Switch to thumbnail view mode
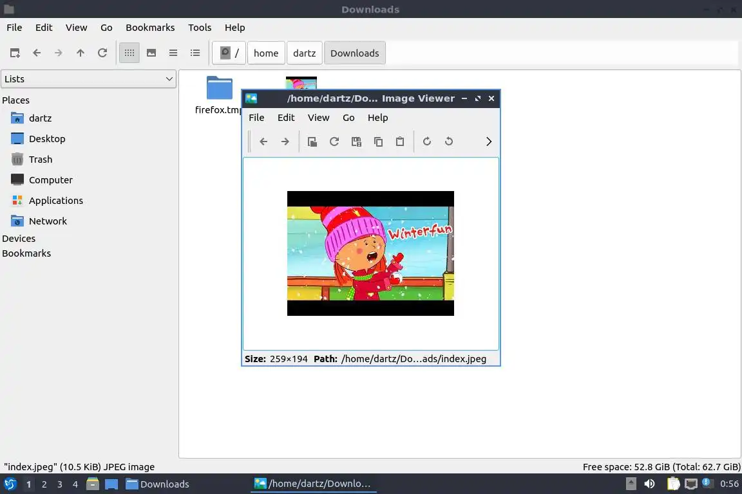Screen dimensions: 742x494 pos(151,53)
